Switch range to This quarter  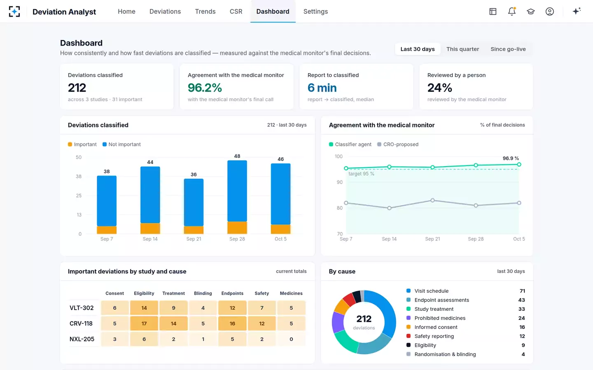(462, 49)
